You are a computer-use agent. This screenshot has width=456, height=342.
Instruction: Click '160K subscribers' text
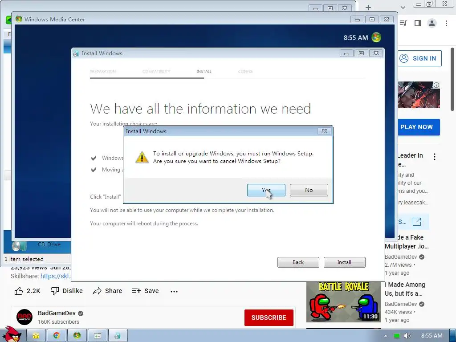point(58,322)
